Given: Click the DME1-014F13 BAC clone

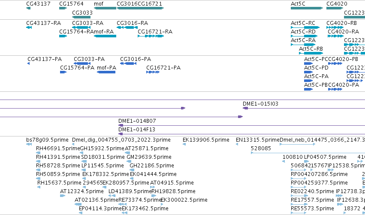Looking at the screenshot, I should tap(241, 134).
